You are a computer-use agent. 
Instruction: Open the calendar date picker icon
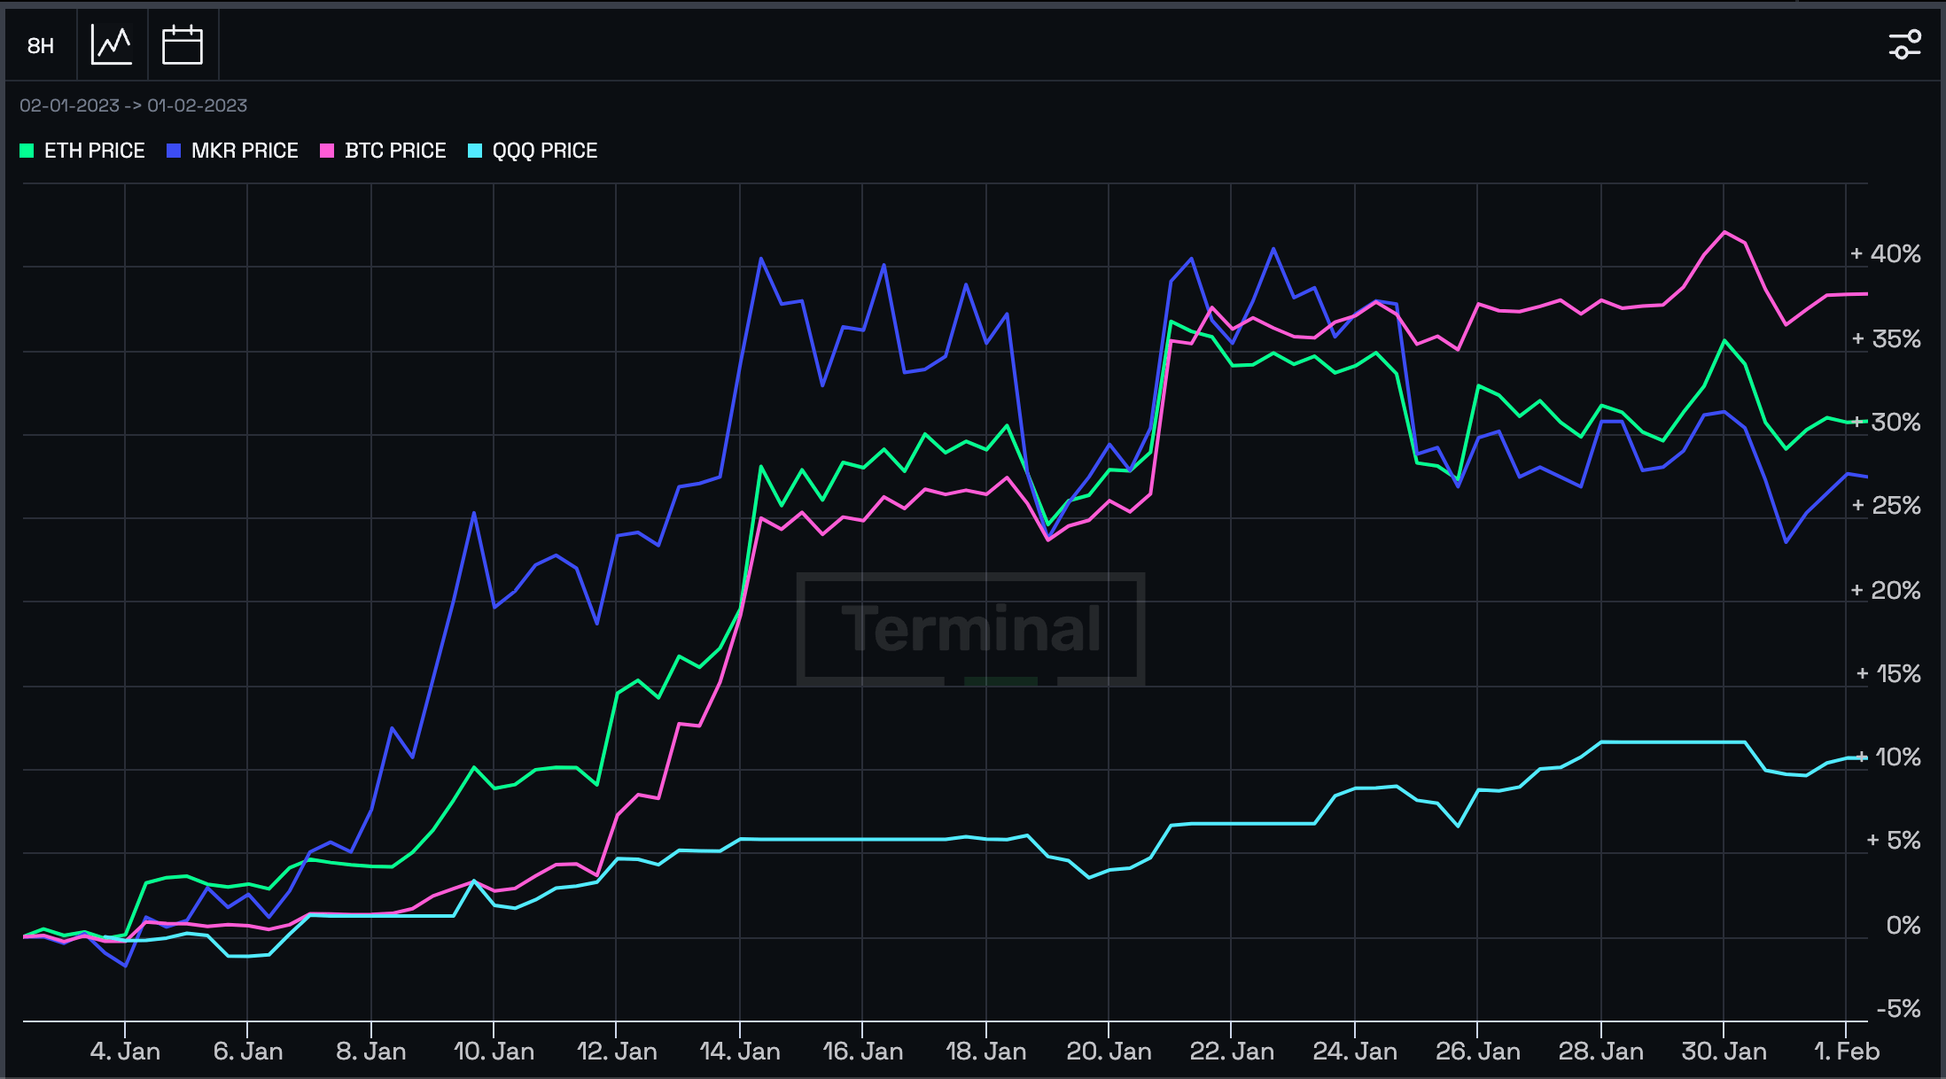click(x=183, y=45)
